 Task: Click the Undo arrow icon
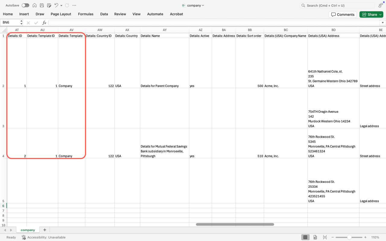click(x=56, y=5)
